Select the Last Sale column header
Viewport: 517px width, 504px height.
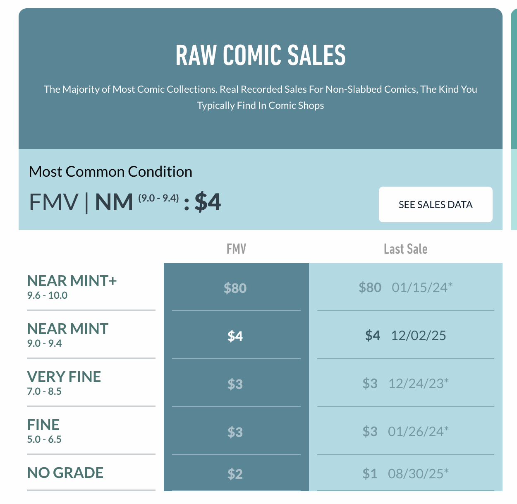405,249
